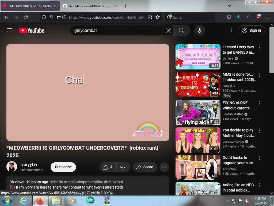List all tabs with the dropdown chevron
This screenshot has width=274, height=206.
point(229,6)
